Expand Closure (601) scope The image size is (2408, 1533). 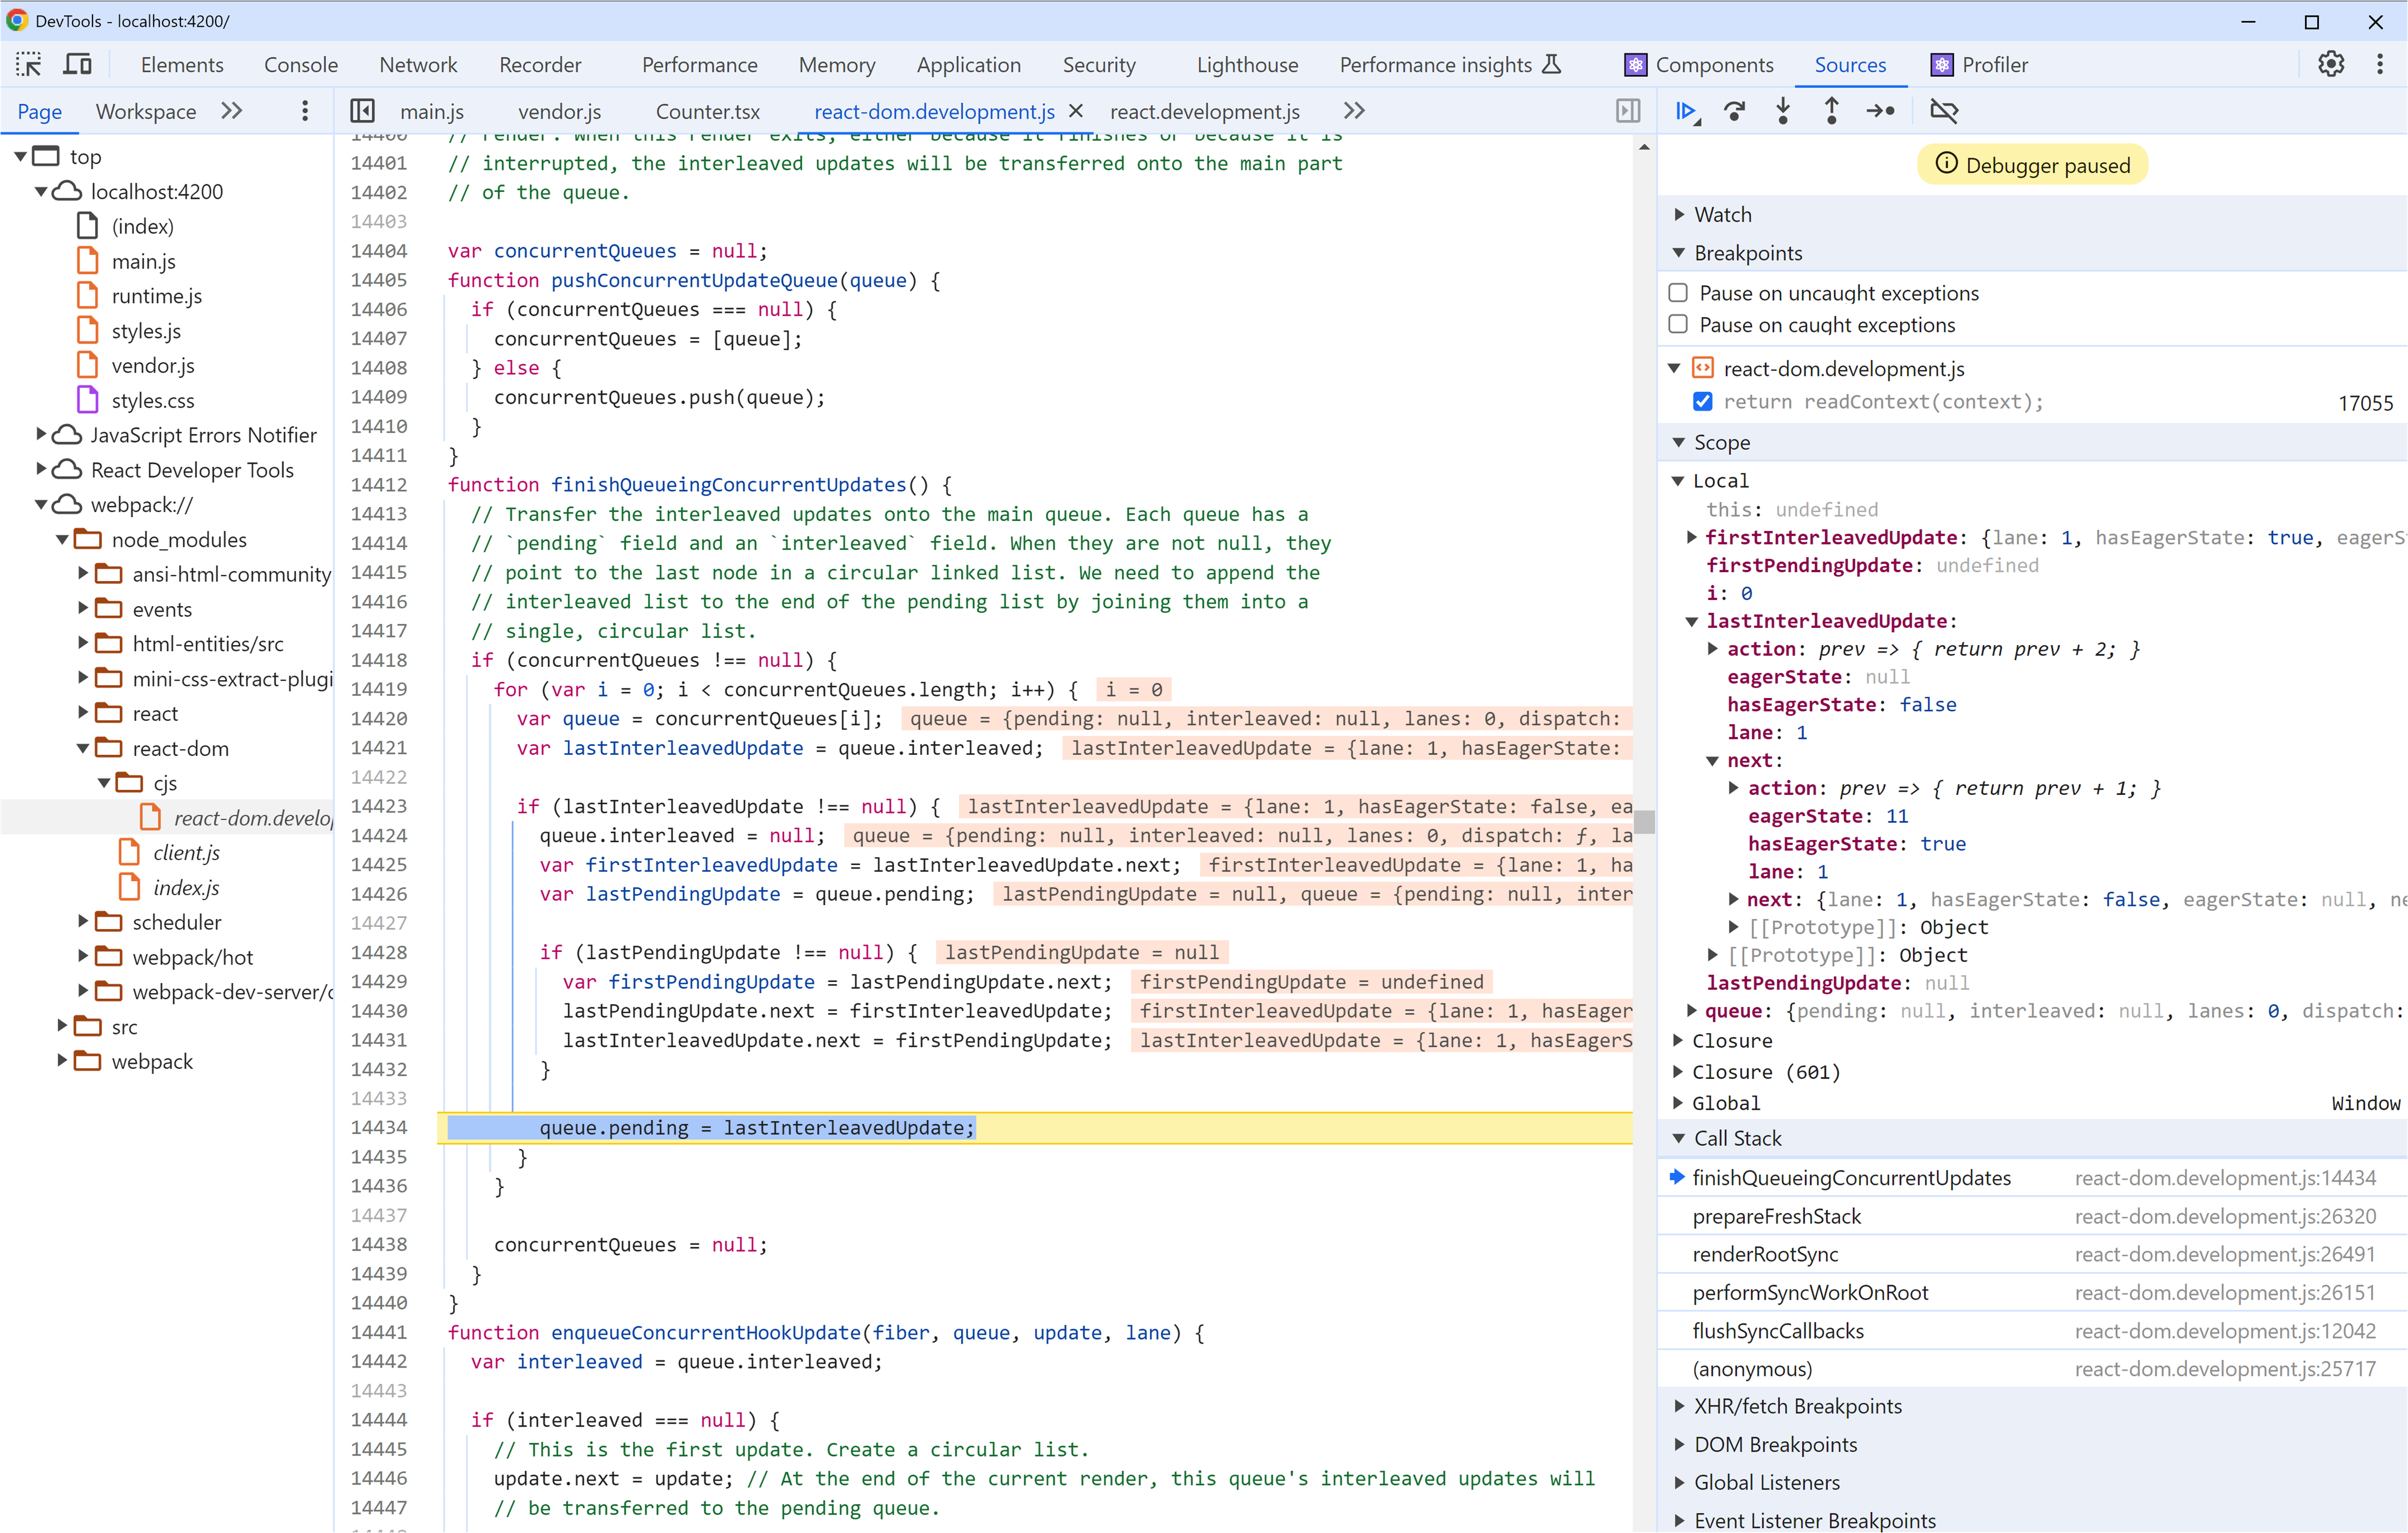pyautogui.click(x=1679, y=1072)
